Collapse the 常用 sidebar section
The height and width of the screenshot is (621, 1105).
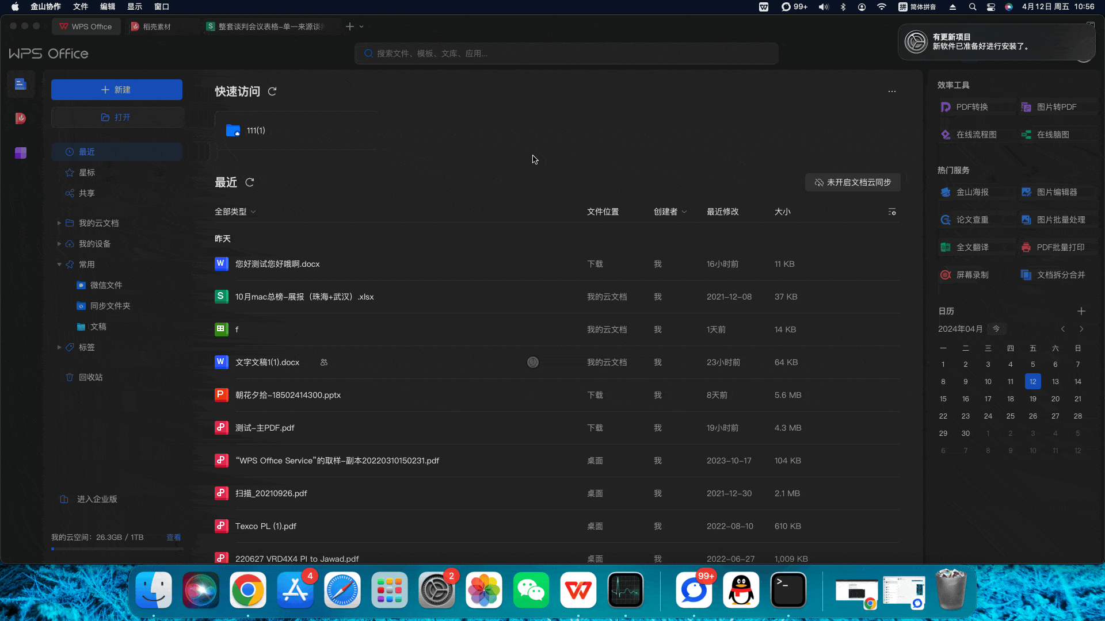coord(59,264)
